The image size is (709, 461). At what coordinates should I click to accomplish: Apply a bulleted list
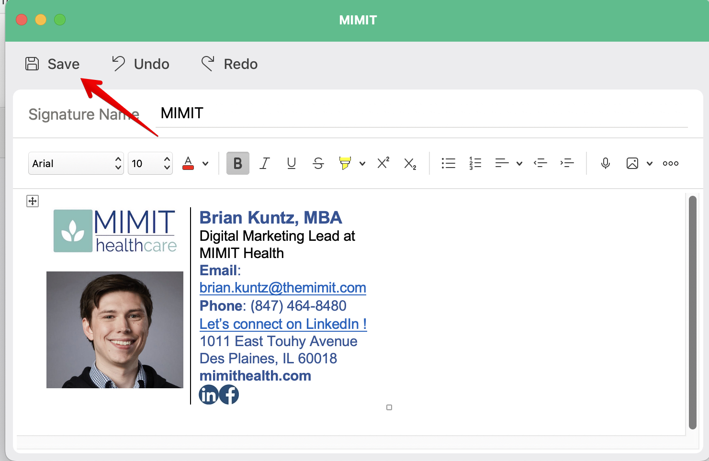(x=448, y=163)
